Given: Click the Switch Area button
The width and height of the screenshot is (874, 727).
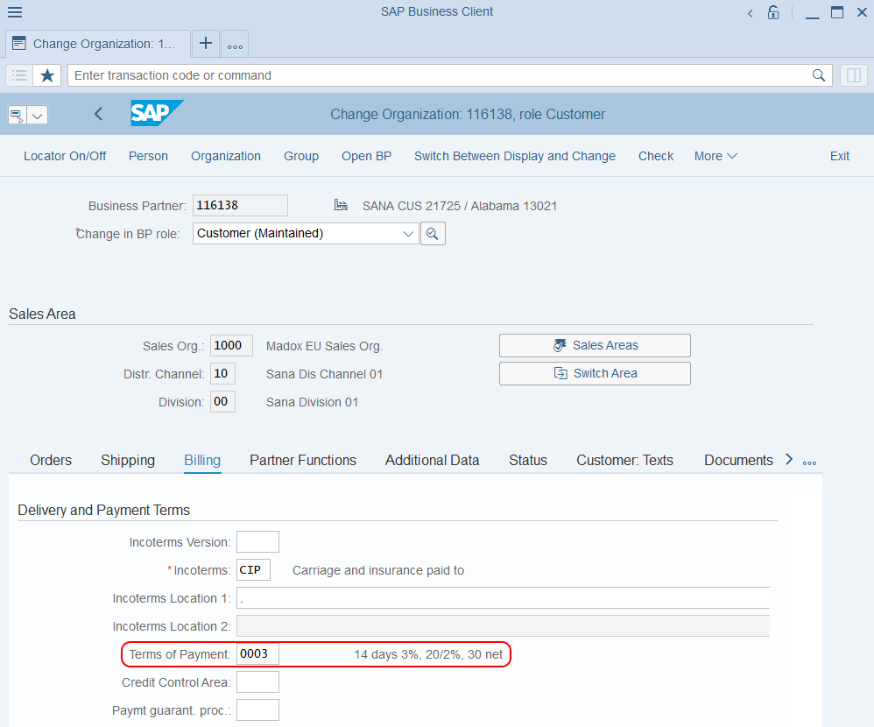Looking at the screenshot, I should pos(595,373).
